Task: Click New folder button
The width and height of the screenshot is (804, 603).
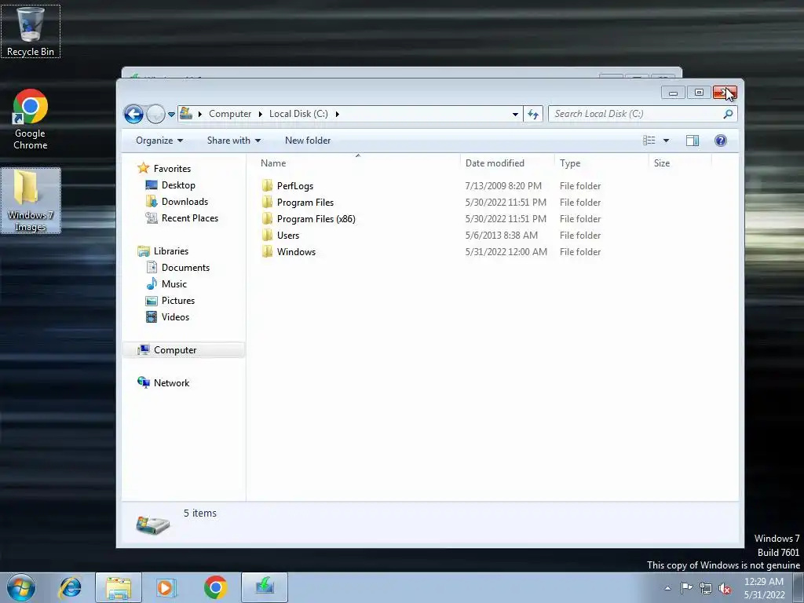Action: [308, 141]
